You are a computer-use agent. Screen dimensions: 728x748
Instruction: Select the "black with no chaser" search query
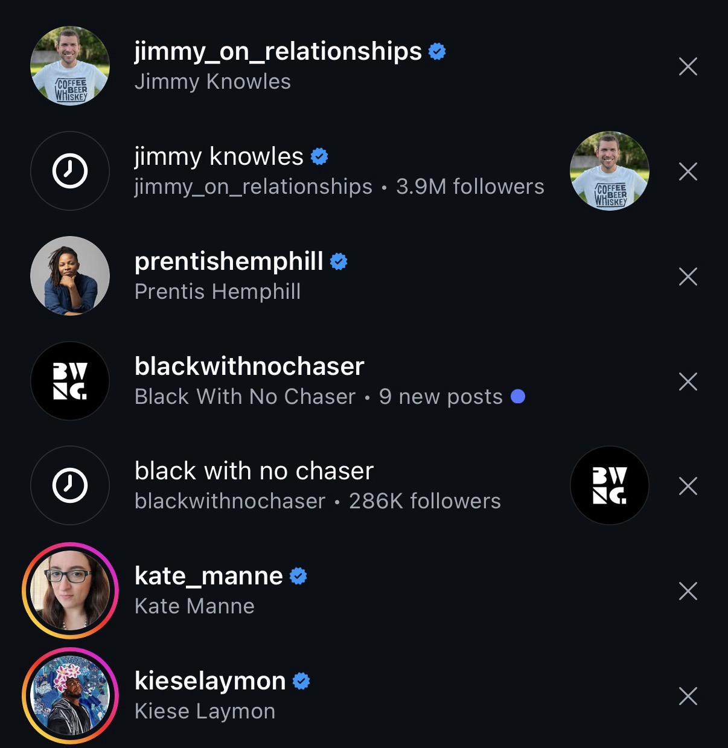click(254, 471)
